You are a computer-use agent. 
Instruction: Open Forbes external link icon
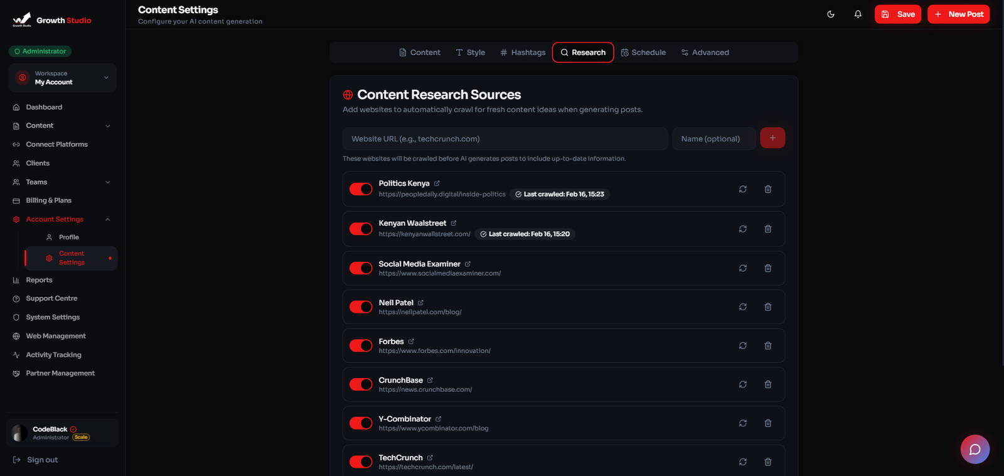coord(411,342)
